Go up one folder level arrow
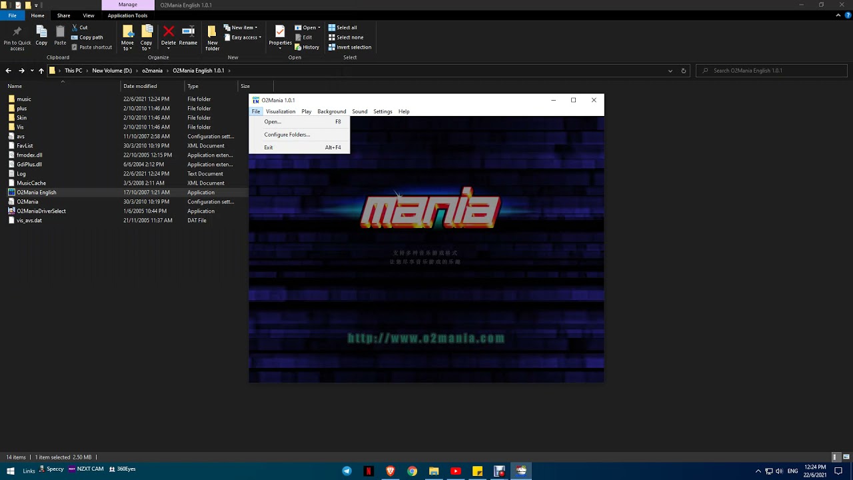Screen dimensions: 853x480 pos(41,71)
